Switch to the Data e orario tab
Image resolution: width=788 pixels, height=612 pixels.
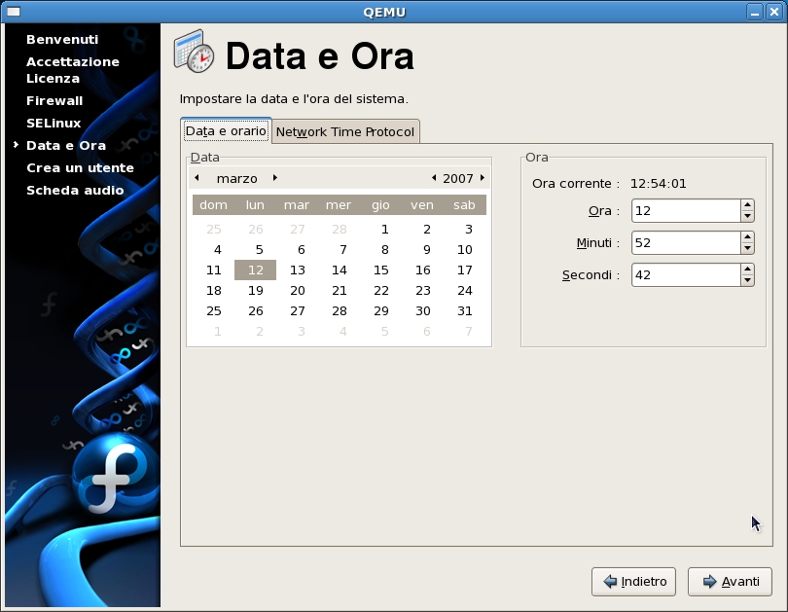[226, 131]
